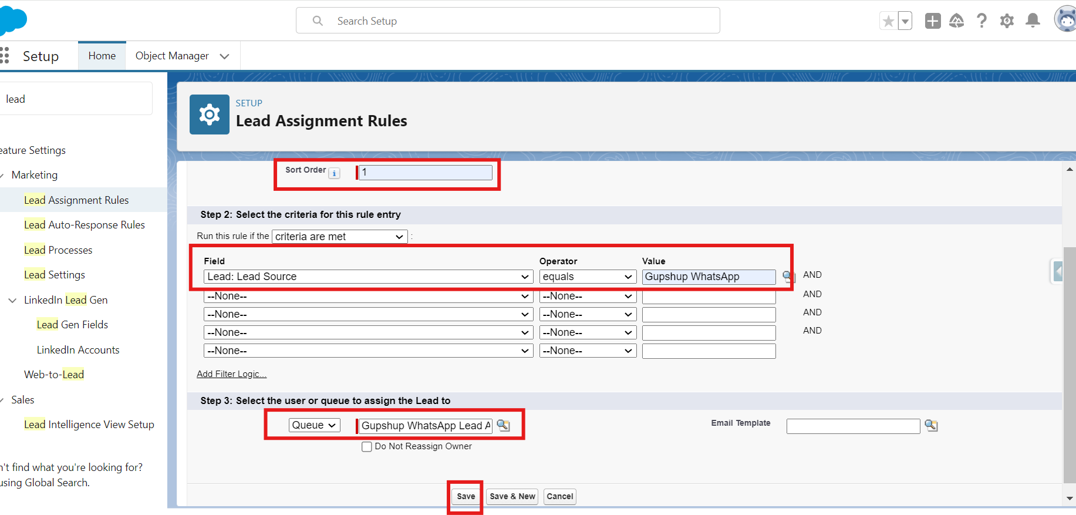Viewport: 1076px width, 515px height.
Task: Open the Setup gear menu icon
Action: 1007,21
